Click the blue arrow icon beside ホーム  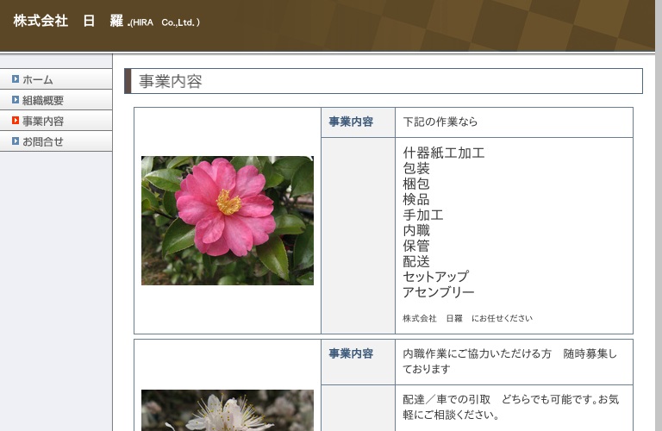coord(16,79)
